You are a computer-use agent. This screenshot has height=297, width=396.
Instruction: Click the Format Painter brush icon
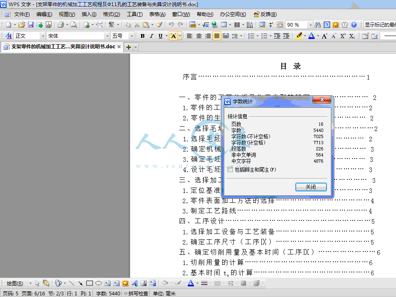pyautogui.click(x=160, y=25)
